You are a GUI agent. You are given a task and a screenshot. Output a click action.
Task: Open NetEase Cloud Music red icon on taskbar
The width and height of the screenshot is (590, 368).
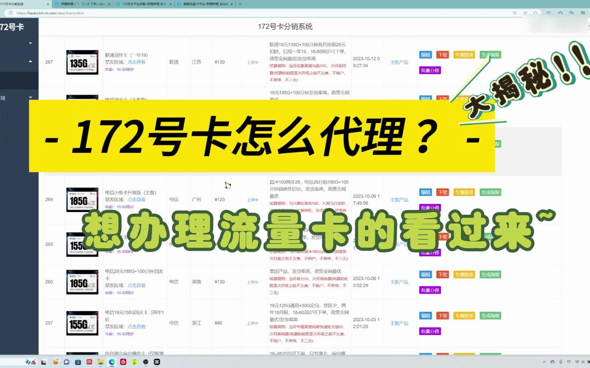123,362
